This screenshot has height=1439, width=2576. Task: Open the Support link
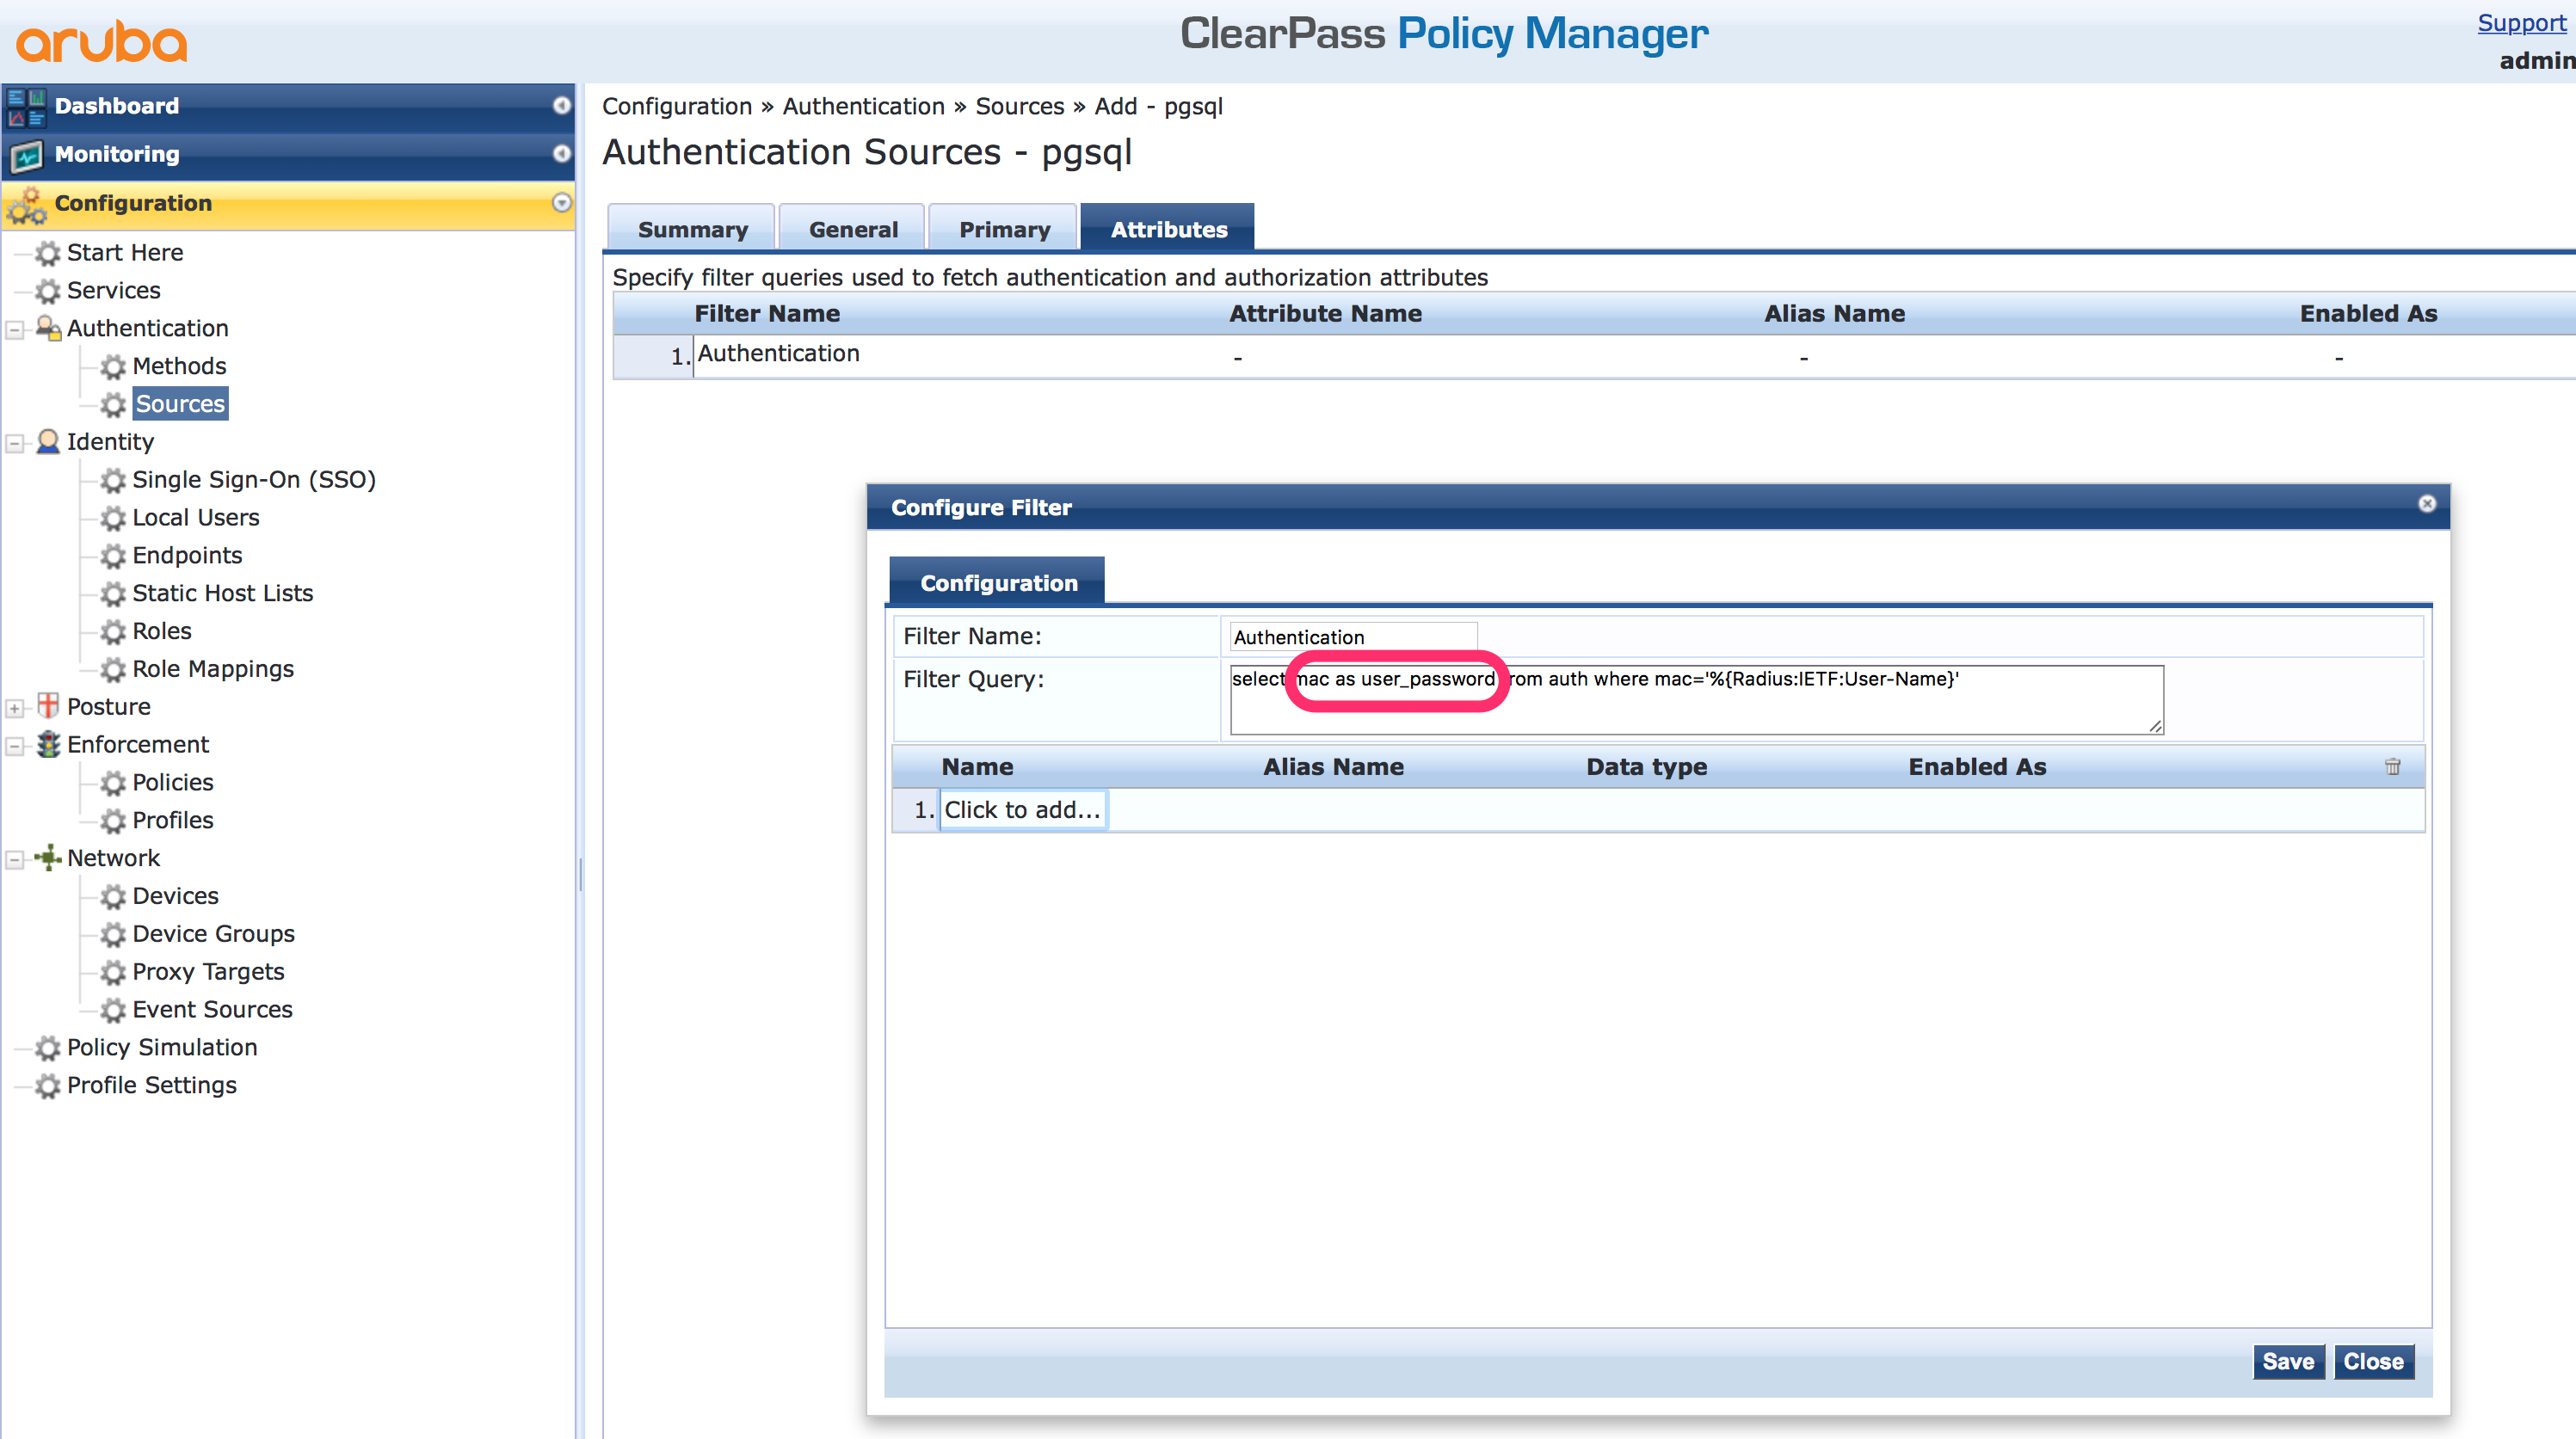click(x=2521, y=23)
